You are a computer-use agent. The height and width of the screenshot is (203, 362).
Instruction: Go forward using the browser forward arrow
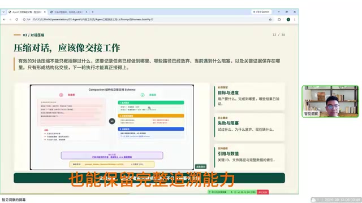coord(10,20)
